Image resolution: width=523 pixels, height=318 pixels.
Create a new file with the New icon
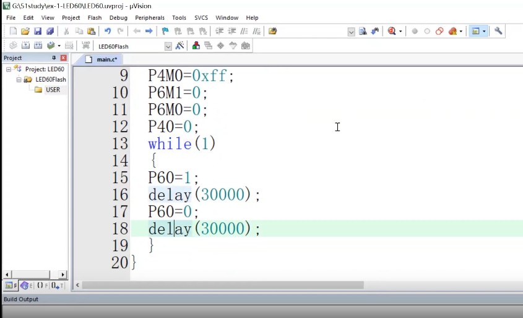point(14,31)
